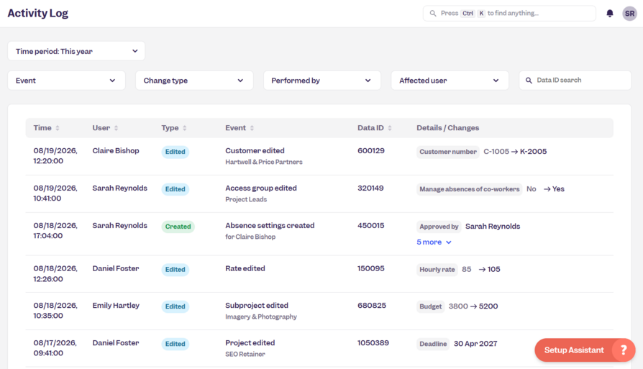
Task: Click the global search magnifier icon
Action: (x=433, y=14)
